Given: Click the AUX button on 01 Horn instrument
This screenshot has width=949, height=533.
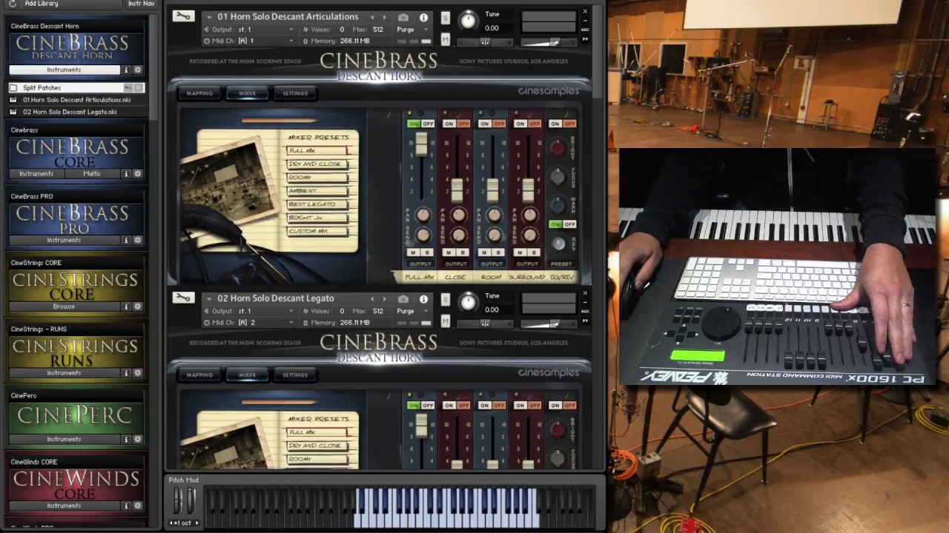Looking at the screenshot, I should pos(585,29).
